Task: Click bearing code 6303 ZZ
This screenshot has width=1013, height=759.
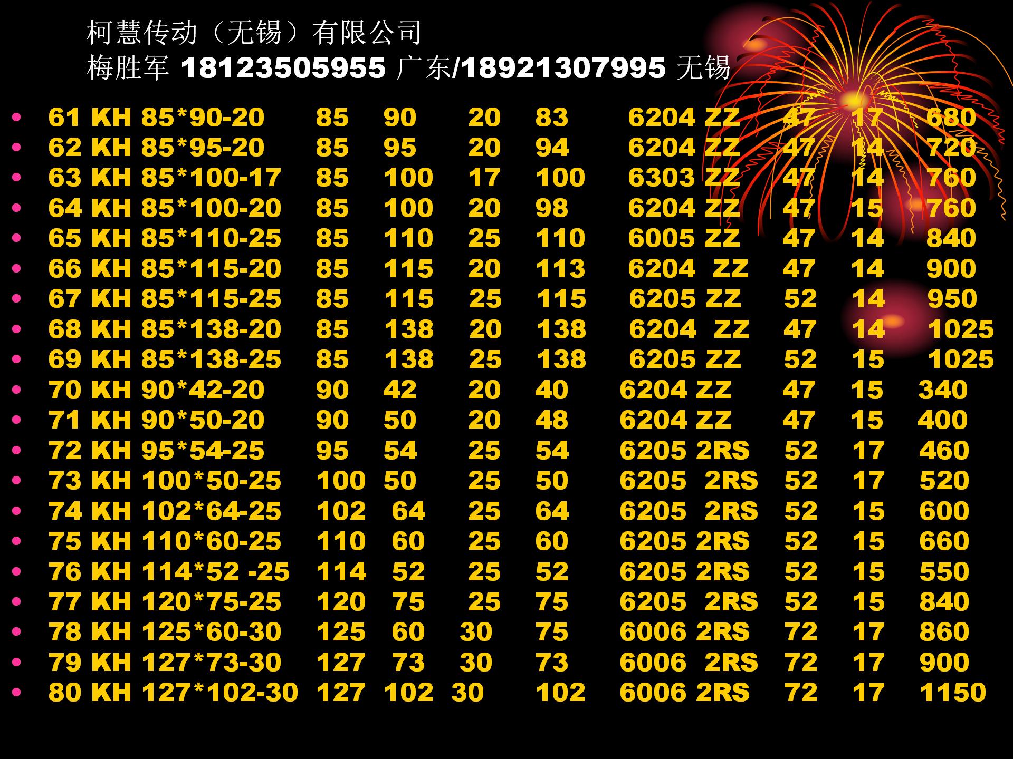Action: 684,178
